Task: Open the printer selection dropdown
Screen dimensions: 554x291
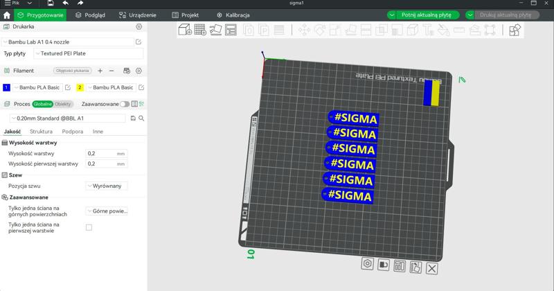Action: [x=67, y=42]
